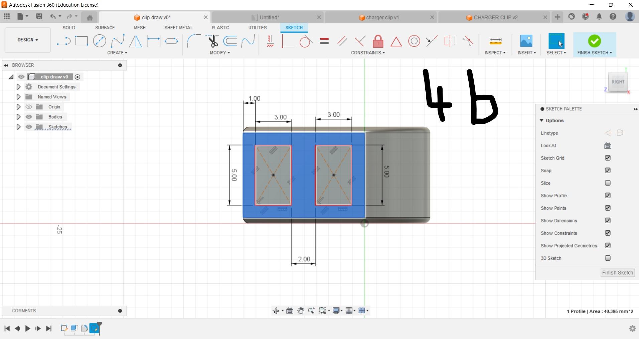Viewport: 639px width, 339px height.
Task: Select the Offset tool
Action: [x=230, y=41]
